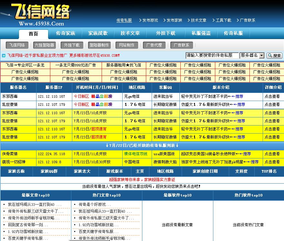The image size is (284, 241).
Task: Click the magnifying glass search icon
Action: pyautogui.click(x=270, y=55)
